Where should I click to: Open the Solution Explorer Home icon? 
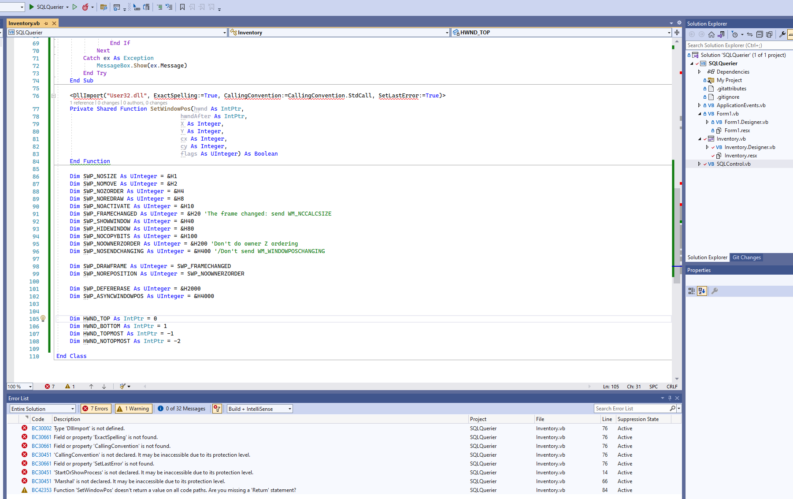[711, 34]
